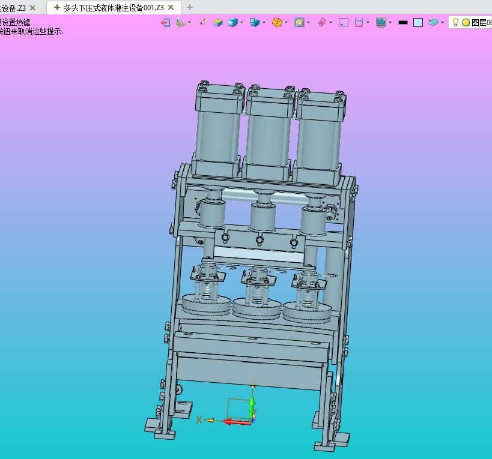Click the black line color swatch
Image resolution: width=492 pixels, height=459 pixels.
403,23
